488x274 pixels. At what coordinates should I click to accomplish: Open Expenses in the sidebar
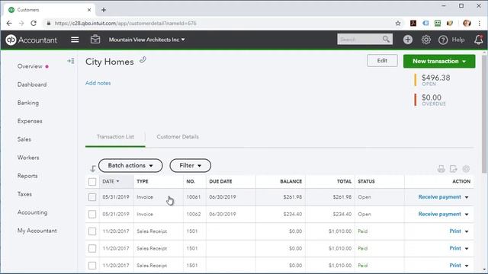tap(30, 121)
